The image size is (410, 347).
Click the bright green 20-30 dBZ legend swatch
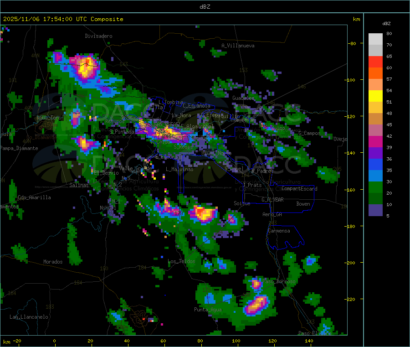(375, 187)
